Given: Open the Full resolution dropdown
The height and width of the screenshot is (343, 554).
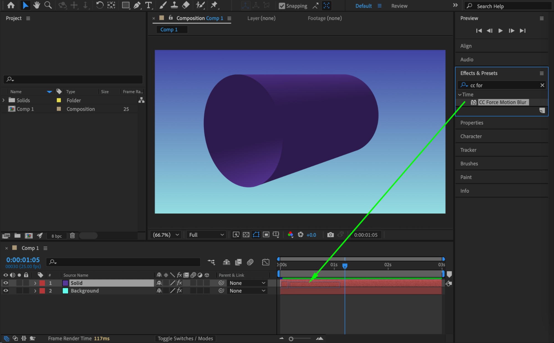Looking at the screenshot, I should (x=206, y=235).
